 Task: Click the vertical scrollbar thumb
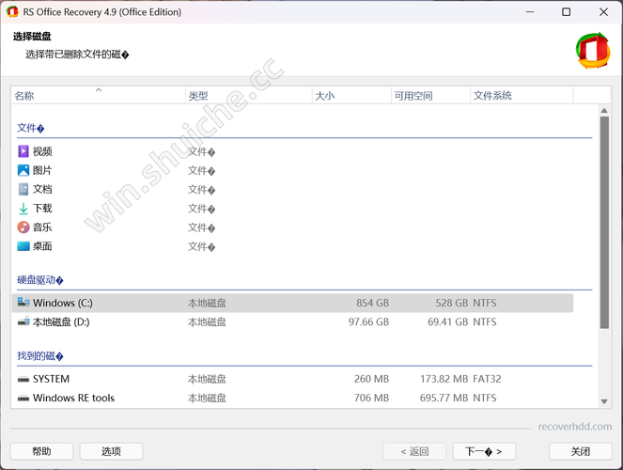pos(604,223)
